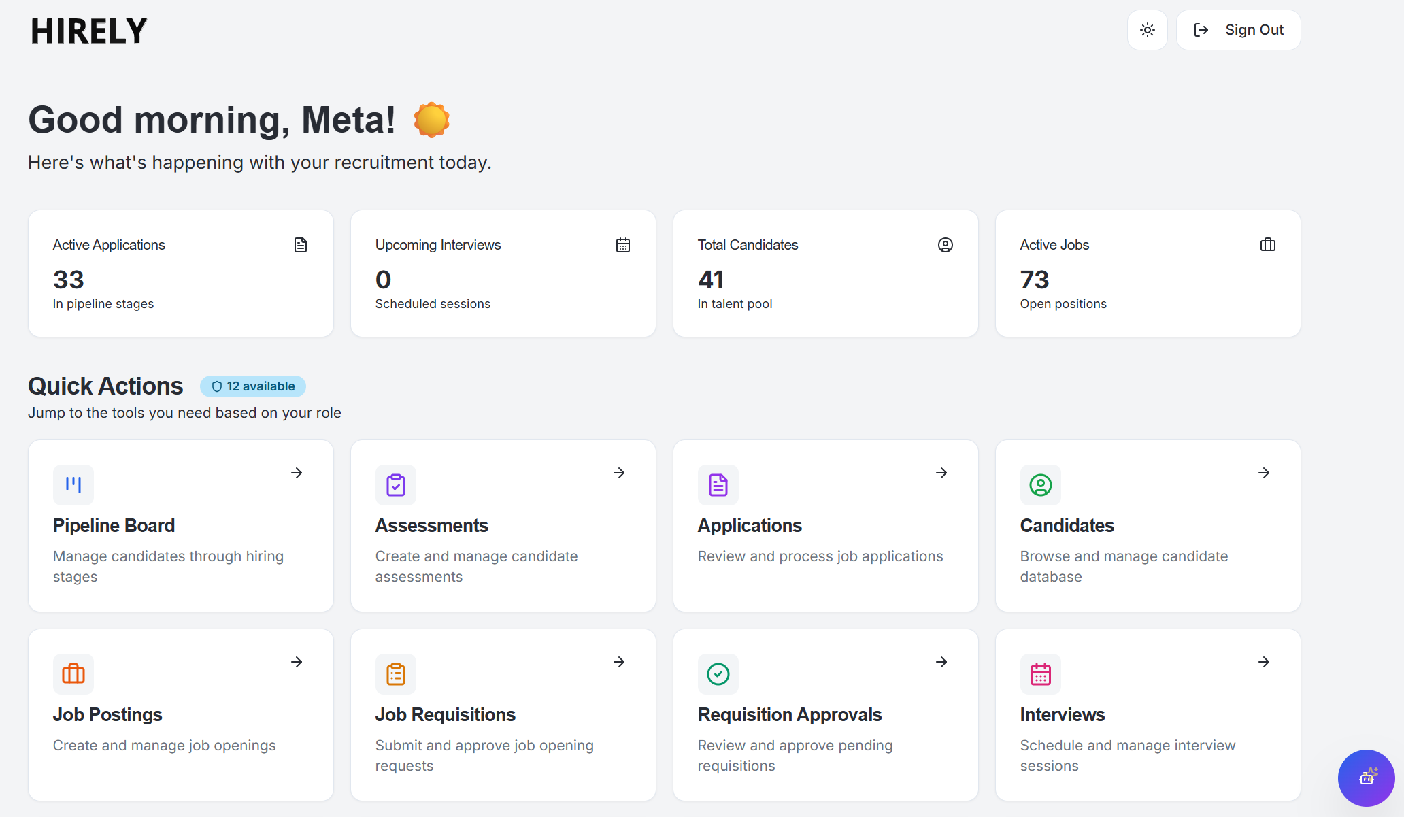Toggle the light/dark theme switch
The image size is (1404, 817).
tap(1147, 30)
